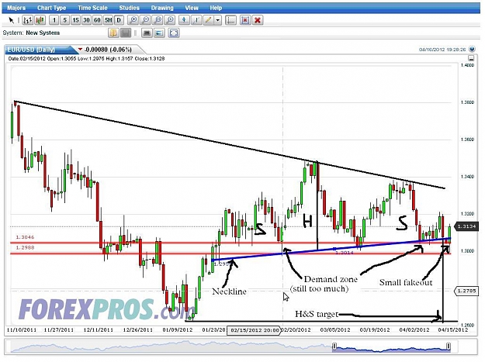
Task: Click the New System name text
Action: pos(43,33)
